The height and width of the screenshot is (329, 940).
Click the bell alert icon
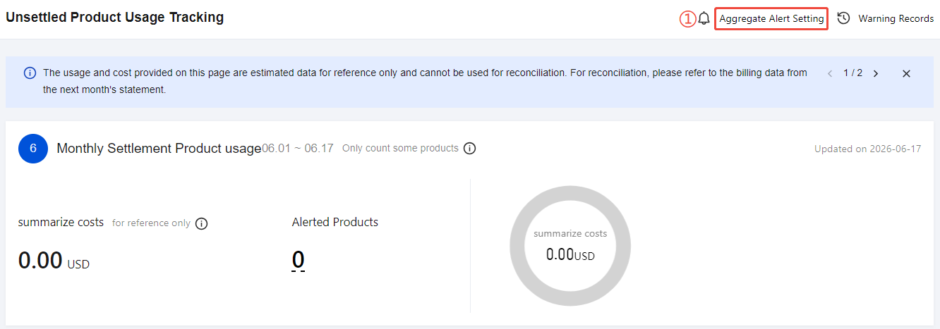[x=704, y=19]
